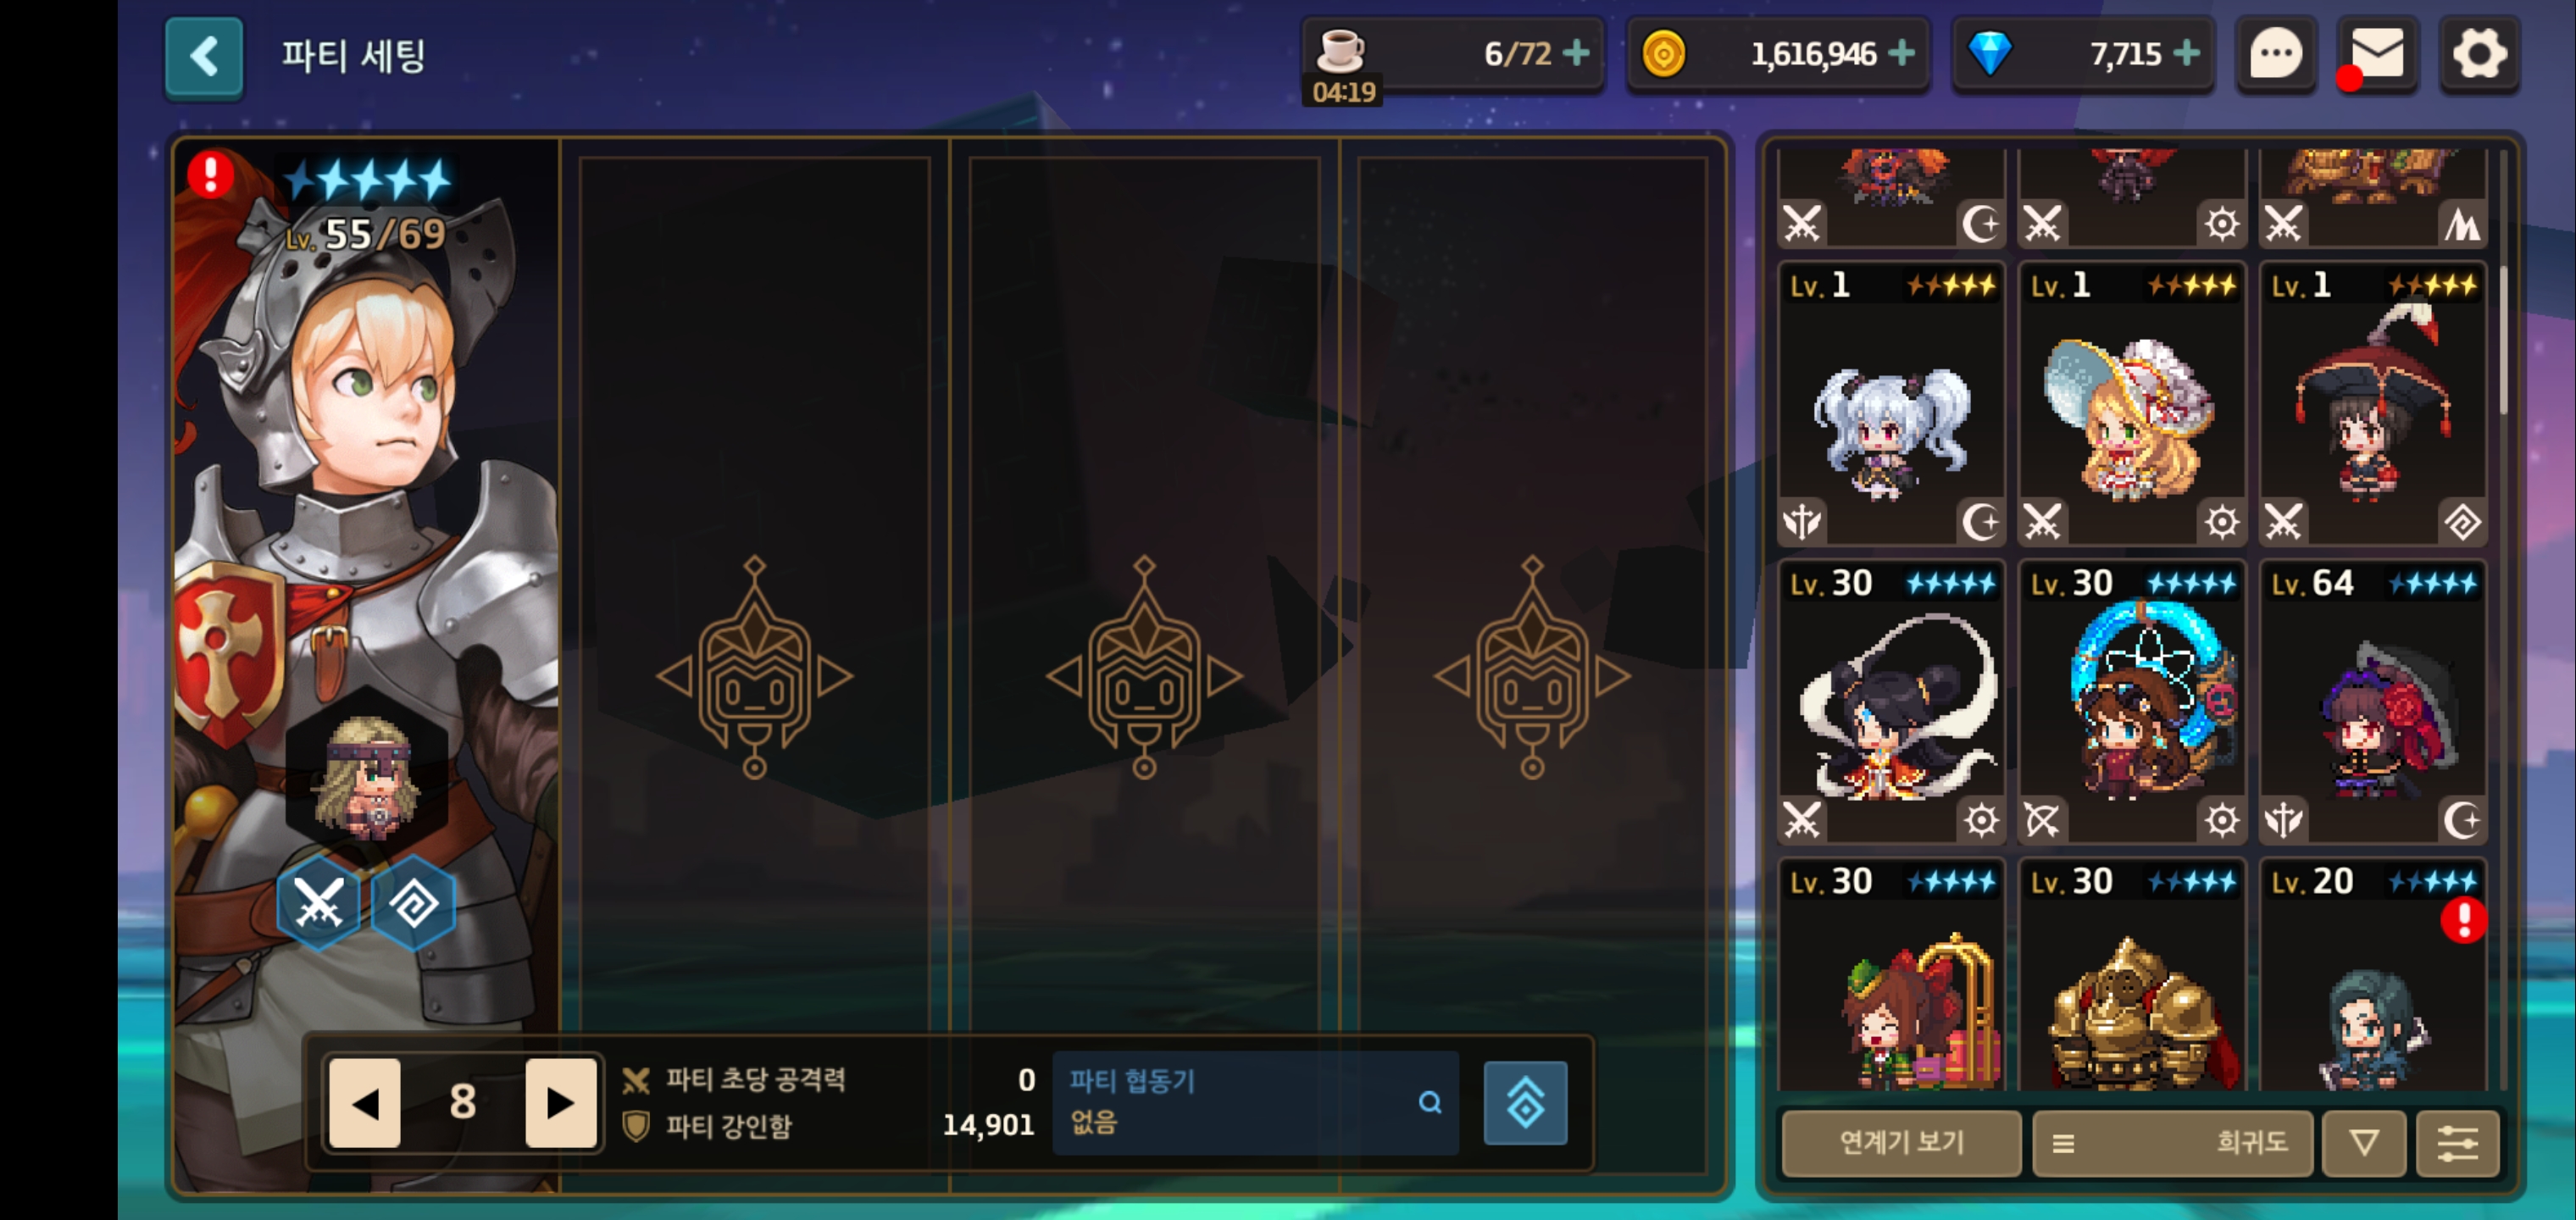This screenshot has height=1220, width=2576.
Task: Buy more blue gems with plus
Action: [2187, 53]
